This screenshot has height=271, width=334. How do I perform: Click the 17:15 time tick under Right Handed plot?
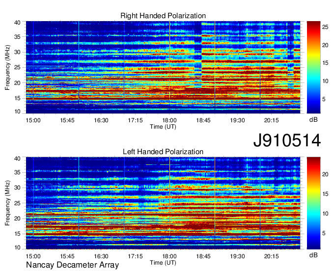(135, 120)
